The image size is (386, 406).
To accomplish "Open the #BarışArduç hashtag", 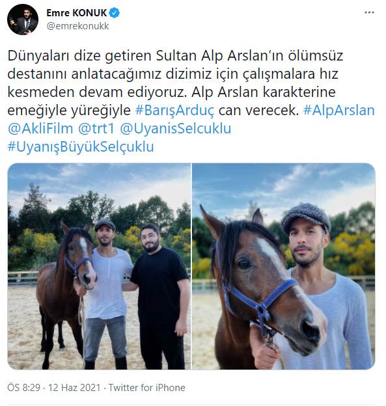I will pyautogui.click(x=175, y=111).
